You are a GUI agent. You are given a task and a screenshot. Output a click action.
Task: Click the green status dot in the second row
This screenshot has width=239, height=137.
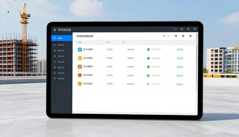148,58
